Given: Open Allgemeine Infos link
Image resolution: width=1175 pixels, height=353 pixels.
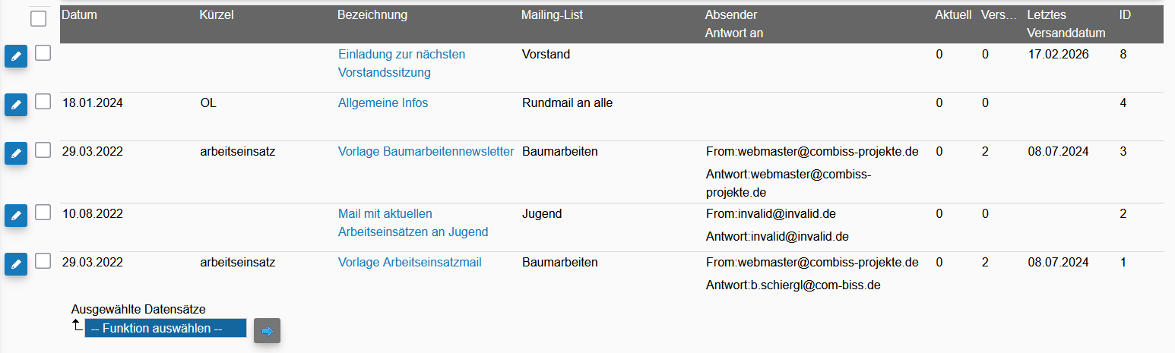Looking at the screenshot, I should tap(383, 103).
